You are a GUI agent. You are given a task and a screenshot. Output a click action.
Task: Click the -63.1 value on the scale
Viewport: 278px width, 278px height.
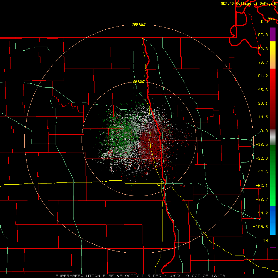click(x=262, y=186)
